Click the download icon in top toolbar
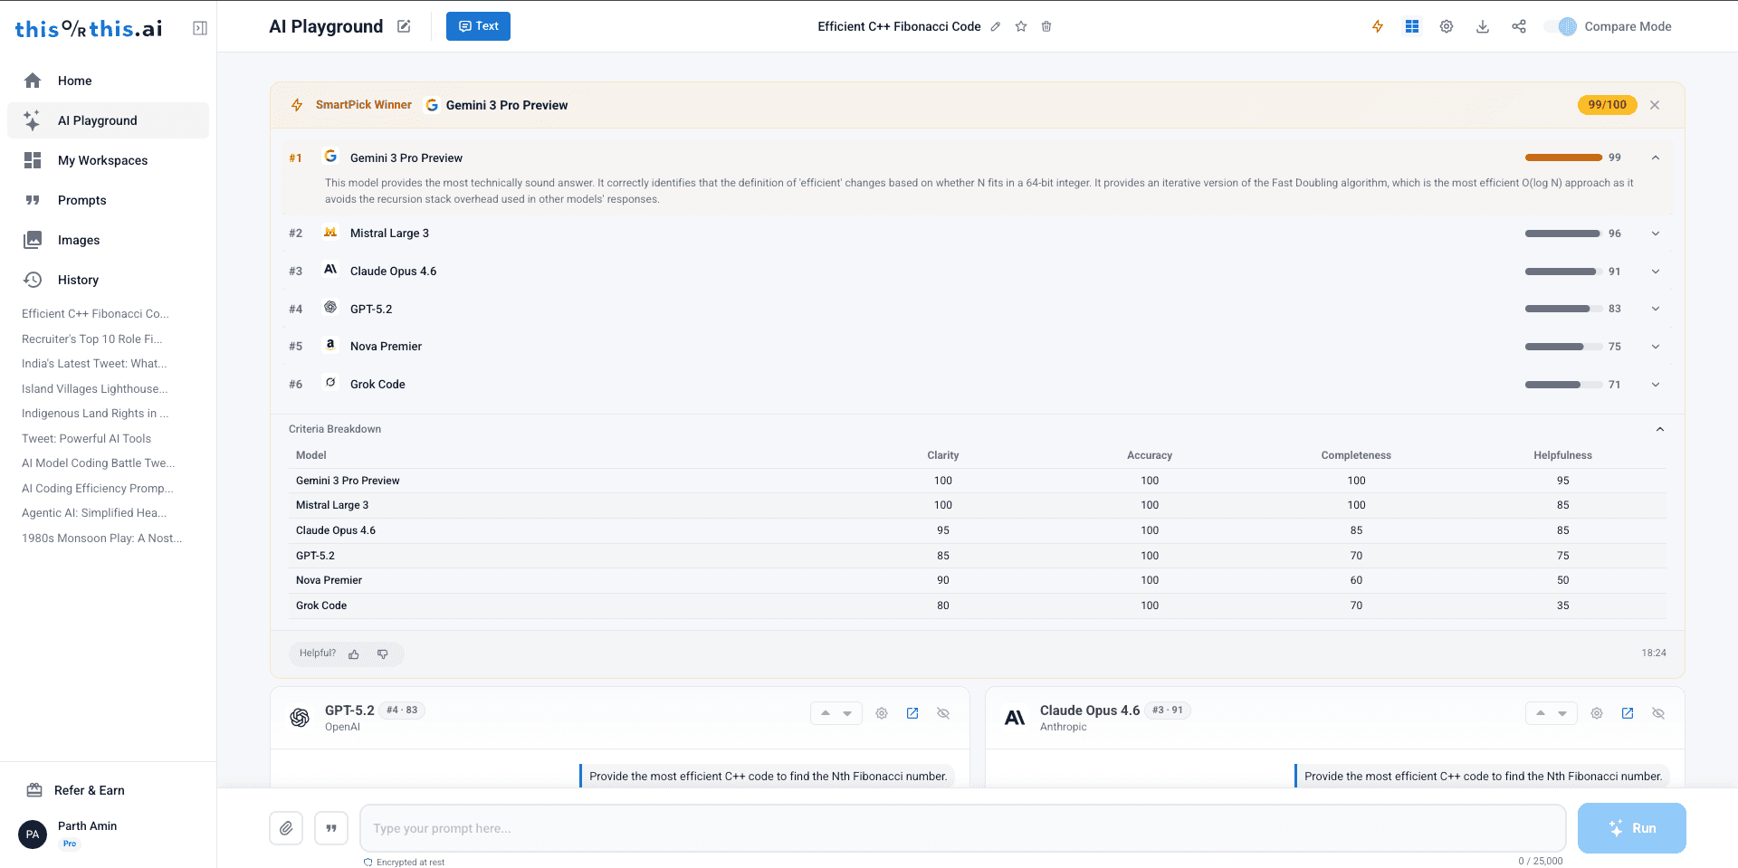The height and width of the screenshot is (868, 1738). pyautogui.click(x=1483, y=26)
